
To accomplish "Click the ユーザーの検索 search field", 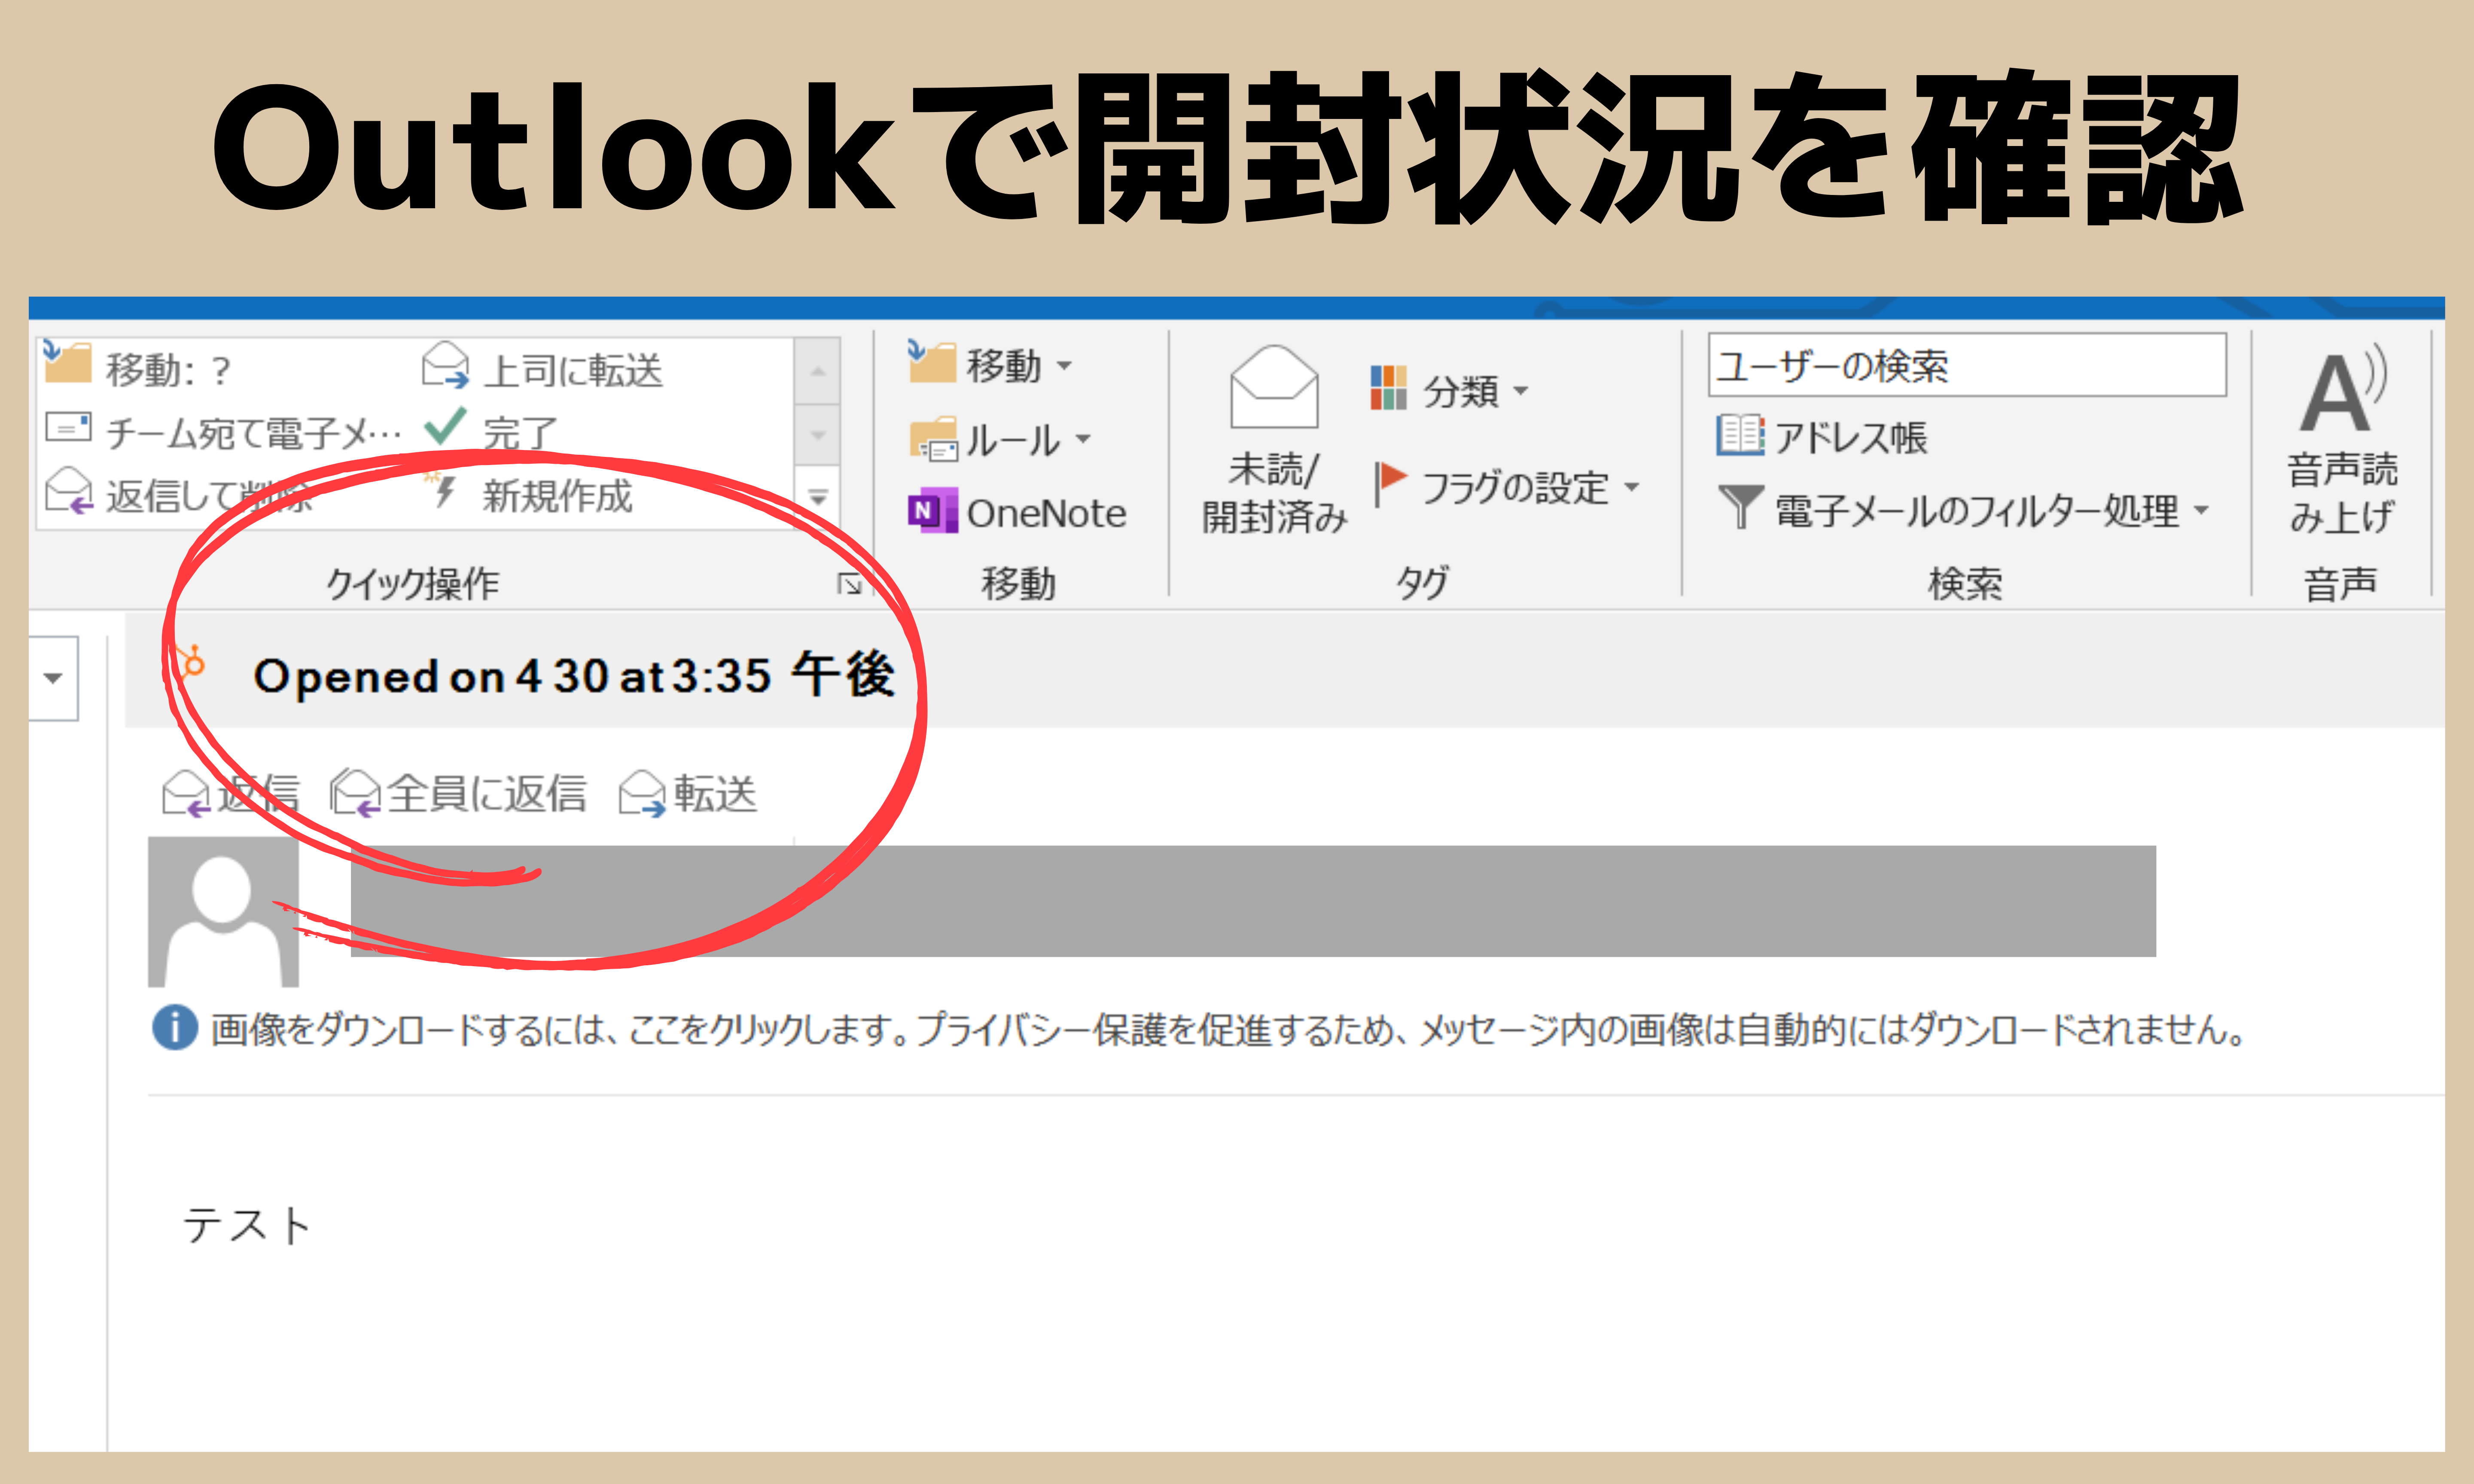I will pyautogui.click(x=1967, y=365).
